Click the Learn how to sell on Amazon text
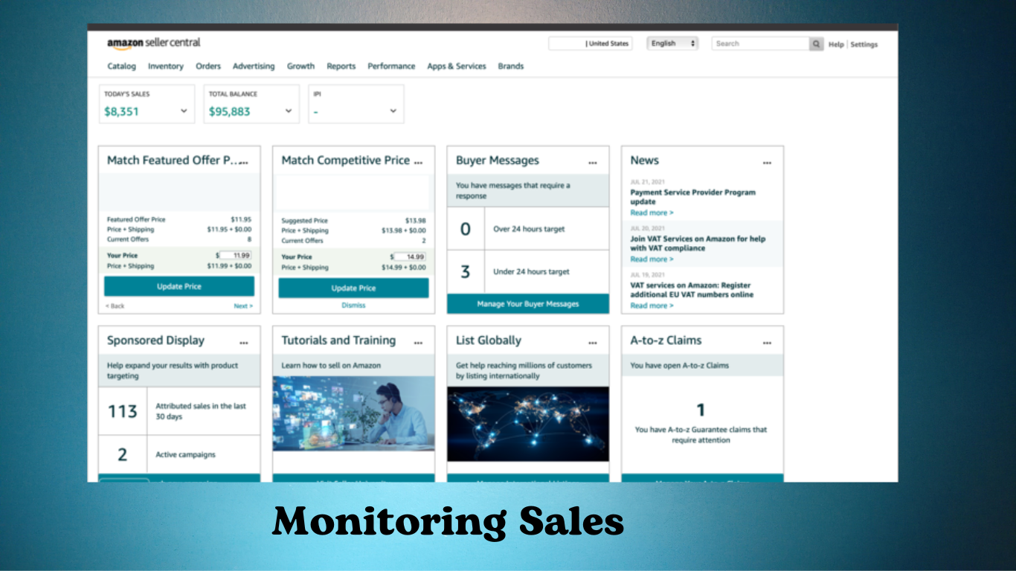Viewport: 1016px width, 571px height. [331, 366]
